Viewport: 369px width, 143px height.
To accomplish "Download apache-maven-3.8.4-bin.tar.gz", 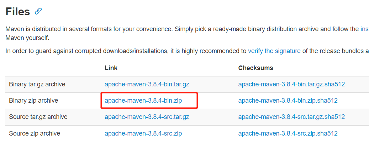I will pyautogui.click(x=147, y=84).
